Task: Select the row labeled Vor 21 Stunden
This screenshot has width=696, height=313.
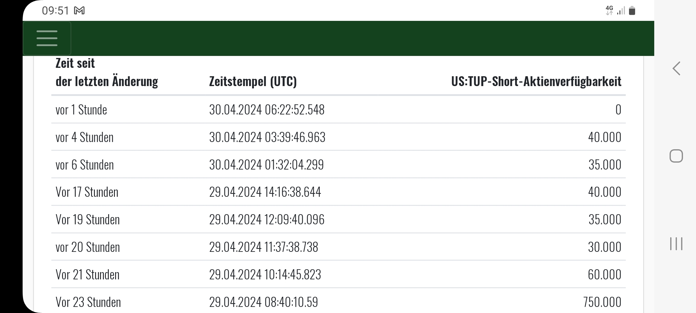Action: (88, 274)
